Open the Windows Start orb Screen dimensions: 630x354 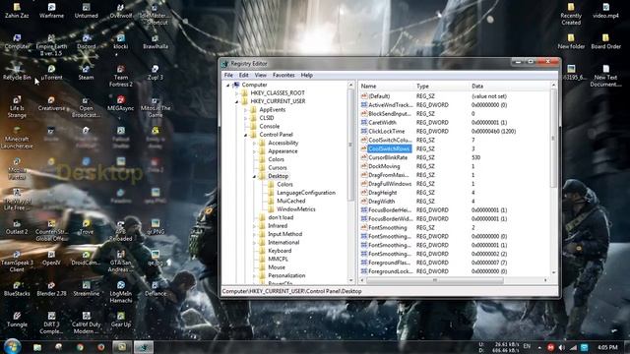(x=13, y=346)
